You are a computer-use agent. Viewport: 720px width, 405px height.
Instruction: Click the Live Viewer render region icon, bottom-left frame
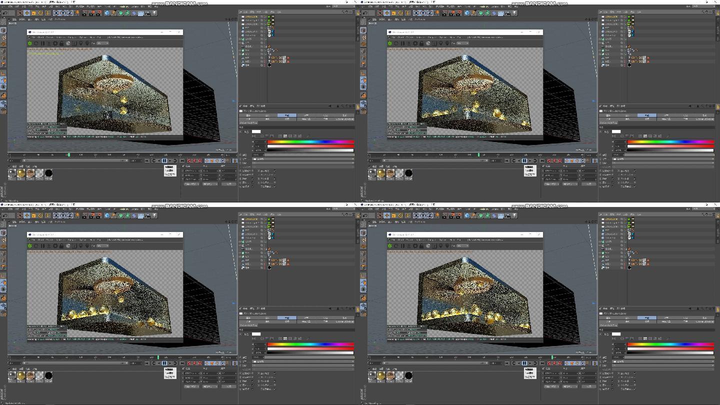click(74, 245)
